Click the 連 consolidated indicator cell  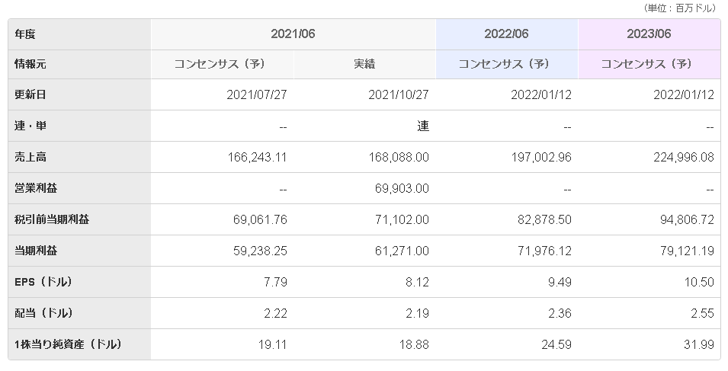coord(422,126)
